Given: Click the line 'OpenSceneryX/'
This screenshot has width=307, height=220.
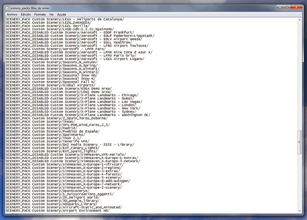Looking at the screenshot, I should (47, 191).
